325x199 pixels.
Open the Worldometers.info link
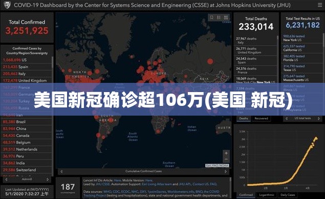pyautogui.click(x=181, y=192)
